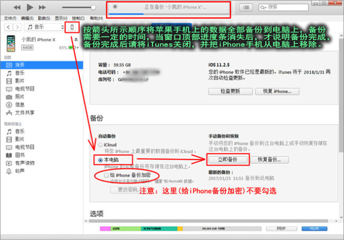This screenshot has height=240, width=344.
Task: Click 检查更新 button
Action: [x=230, y=91]
